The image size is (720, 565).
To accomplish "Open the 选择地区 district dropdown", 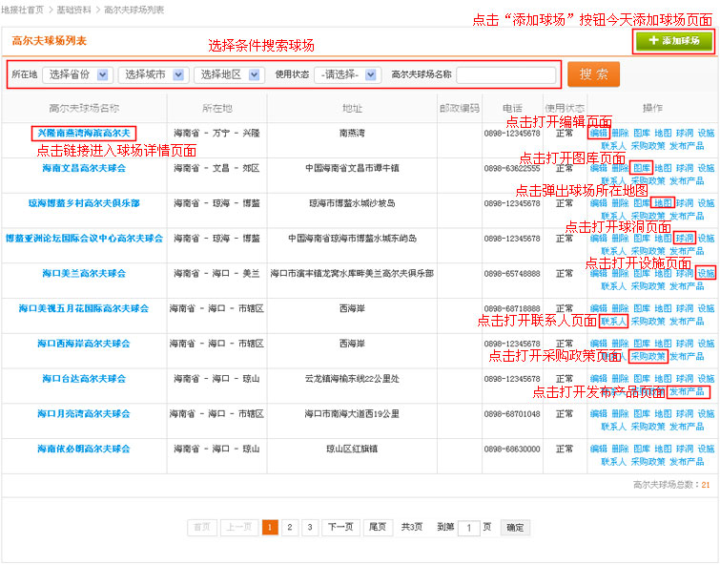I will pyautogui.click(x=229, y=74).
